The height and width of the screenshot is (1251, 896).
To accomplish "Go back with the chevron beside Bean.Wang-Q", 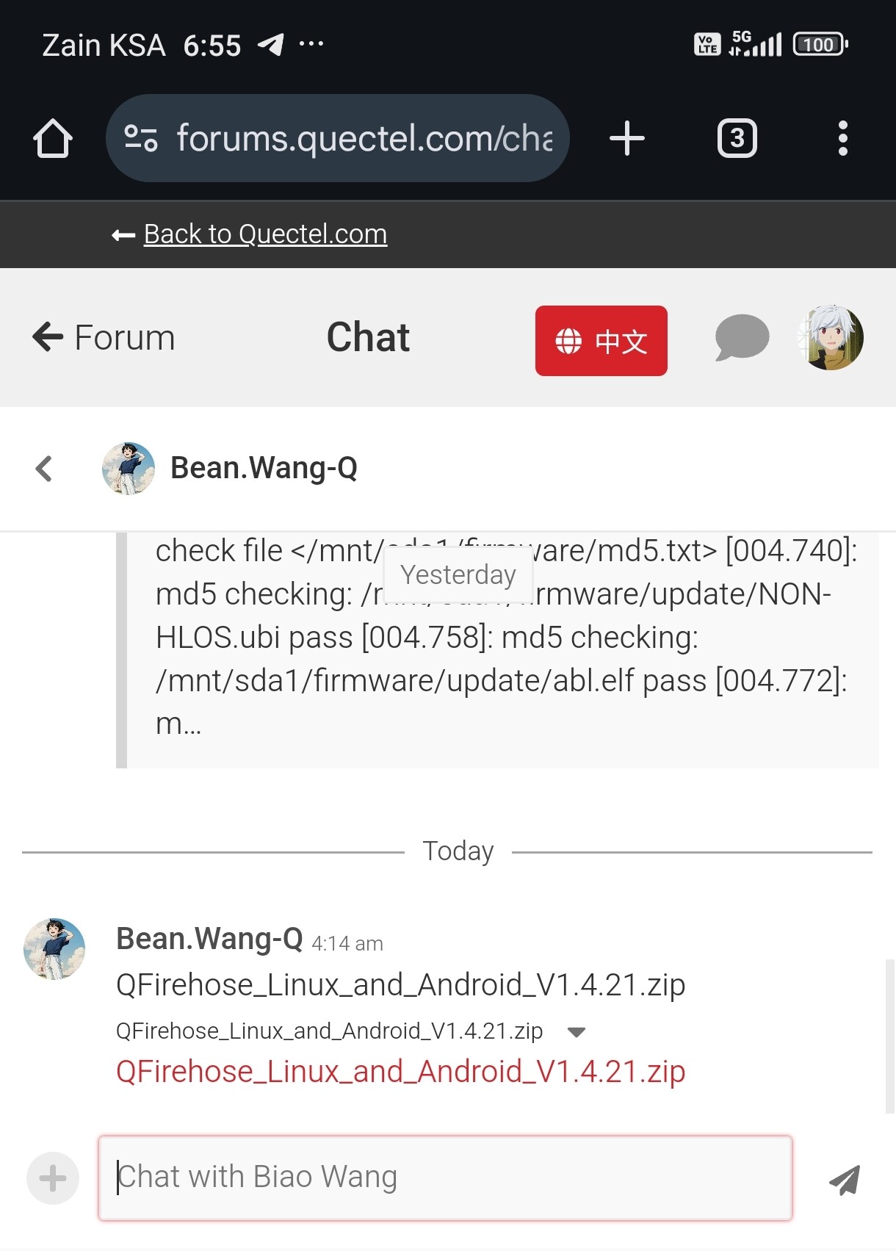I will click(x=44, y=469).
